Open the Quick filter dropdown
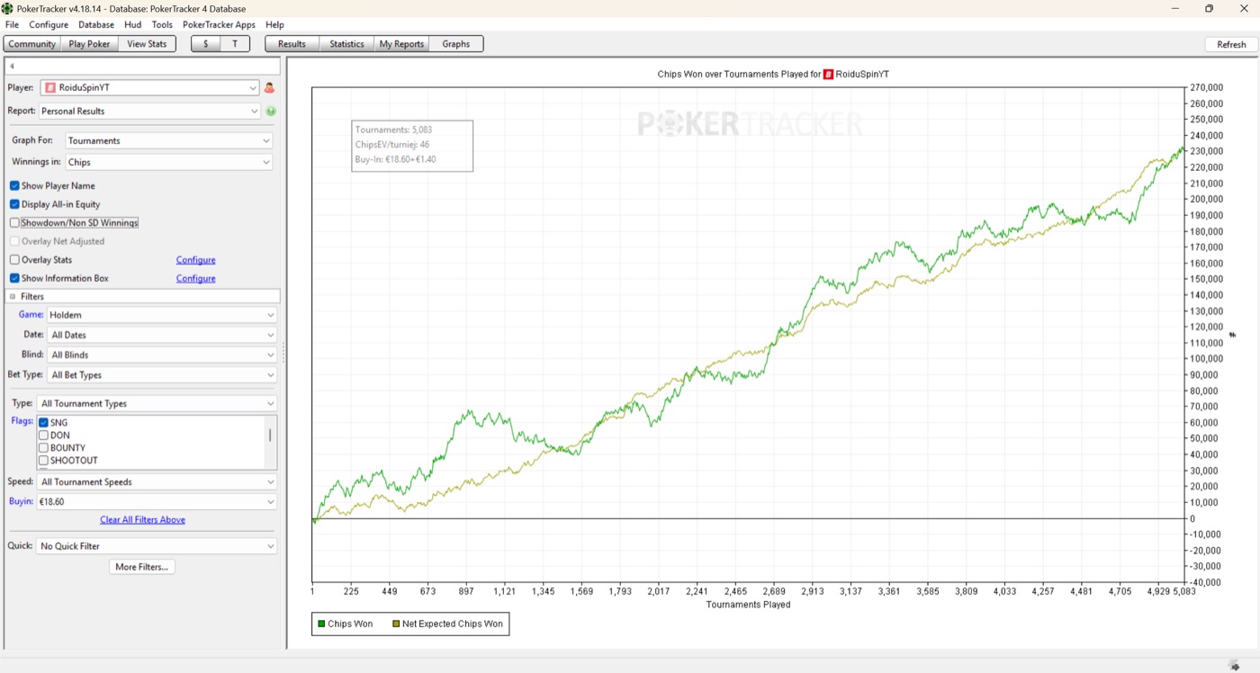 coord(157,546)
